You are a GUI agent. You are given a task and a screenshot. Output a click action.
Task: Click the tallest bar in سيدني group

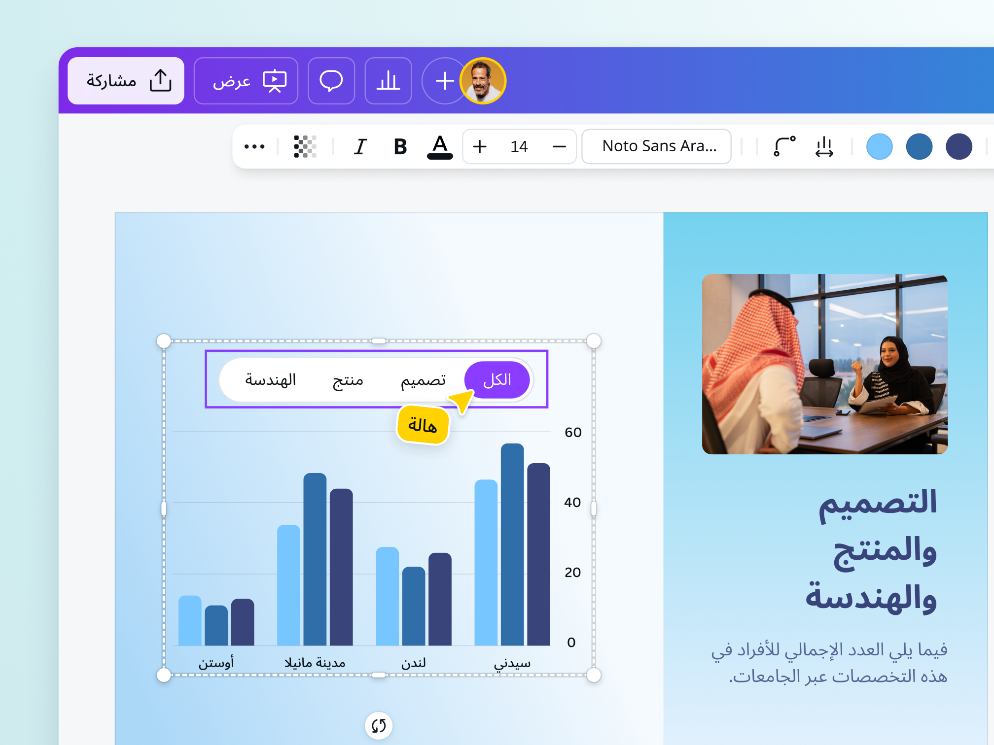512,544
